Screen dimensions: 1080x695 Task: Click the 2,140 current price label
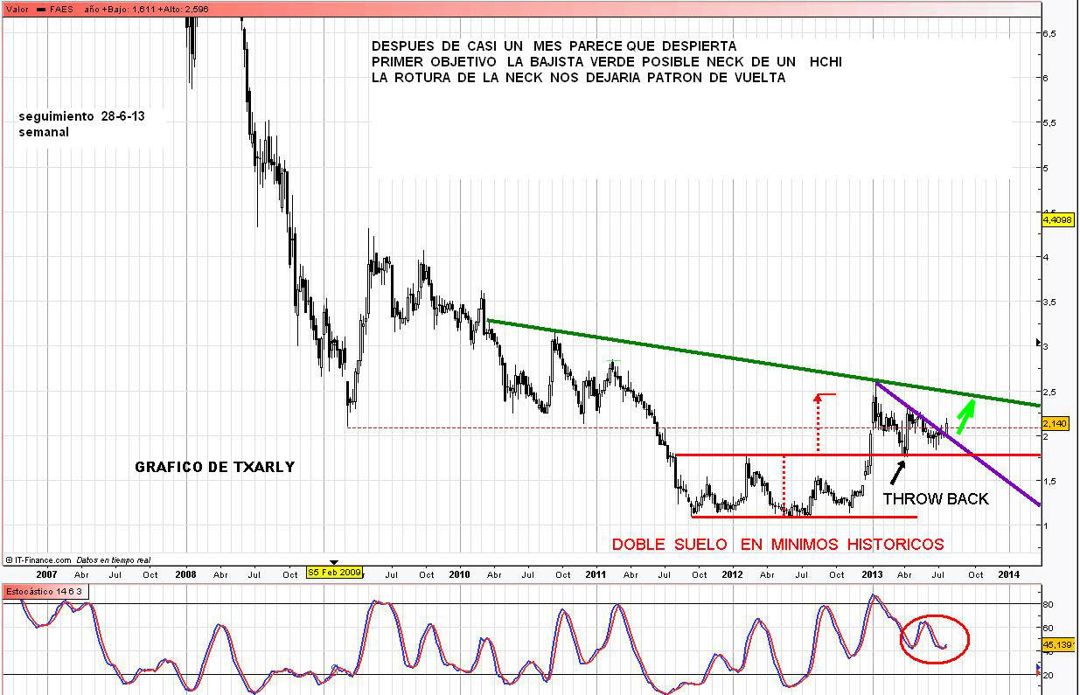pos(1056,423)
